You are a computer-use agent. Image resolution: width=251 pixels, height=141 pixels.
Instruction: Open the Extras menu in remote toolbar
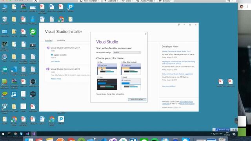click(x=165, y=1)
